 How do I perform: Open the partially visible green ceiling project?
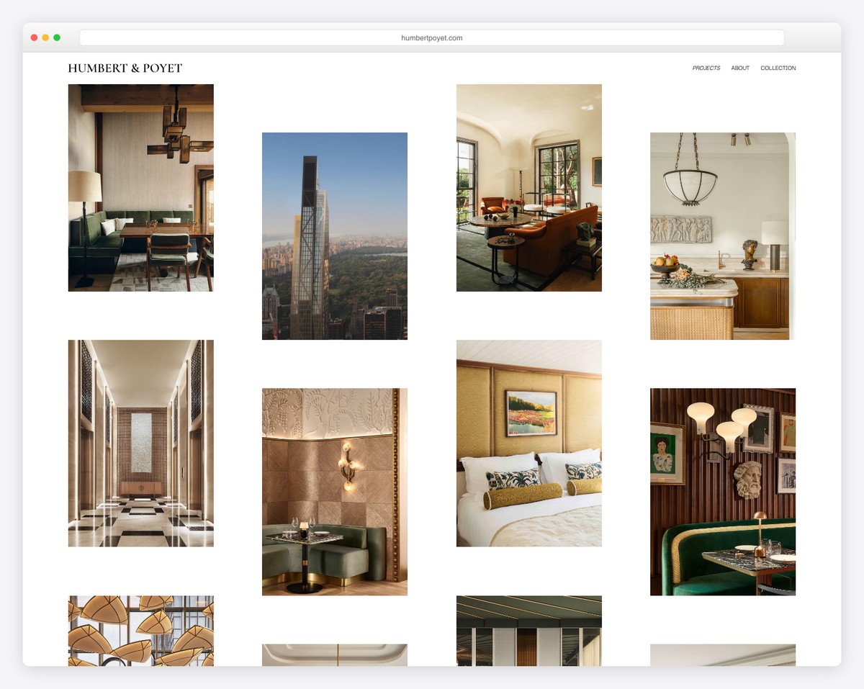coord(529,631)
